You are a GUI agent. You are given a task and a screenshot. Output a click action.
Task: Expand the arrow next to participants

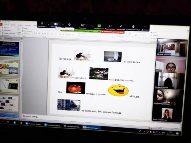[92, 25]
